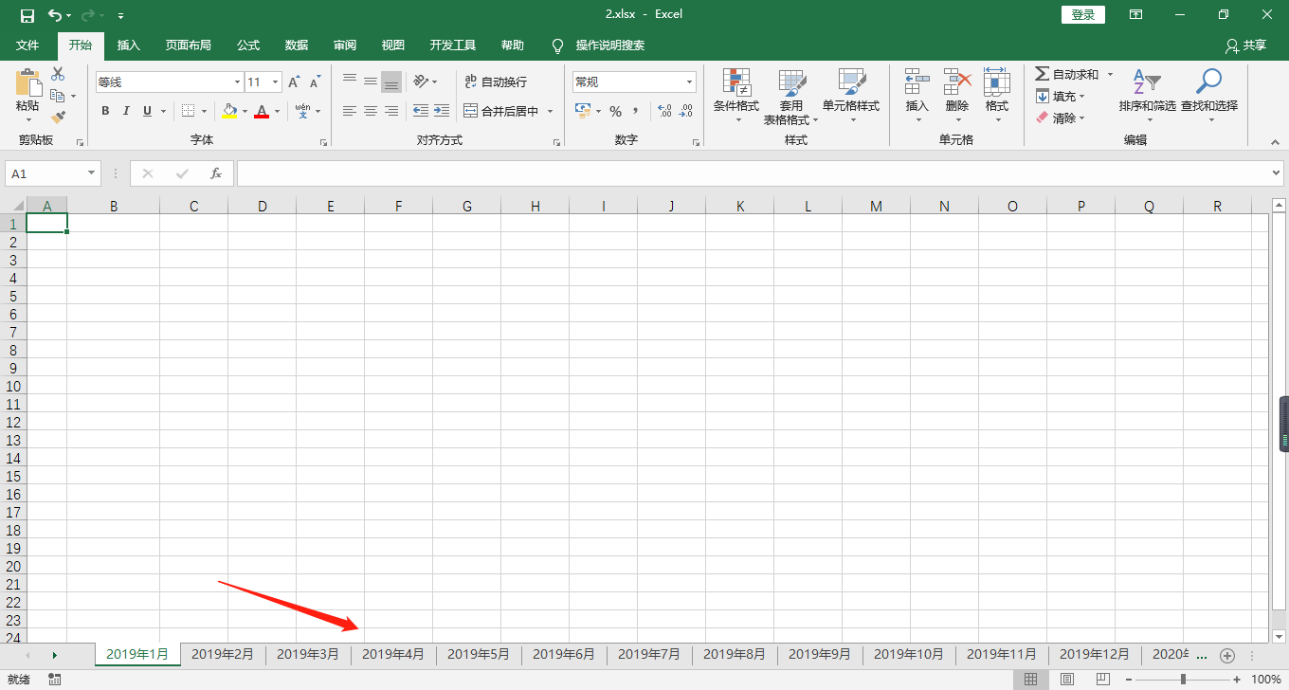Increase decimal places

664,111
